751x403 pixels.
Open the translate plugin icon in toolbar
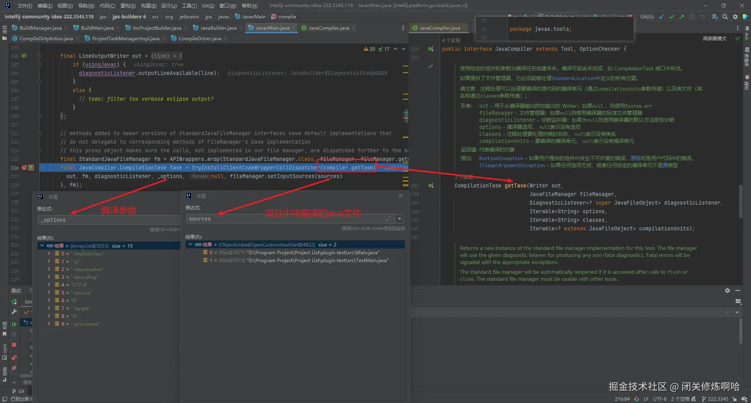715,17
